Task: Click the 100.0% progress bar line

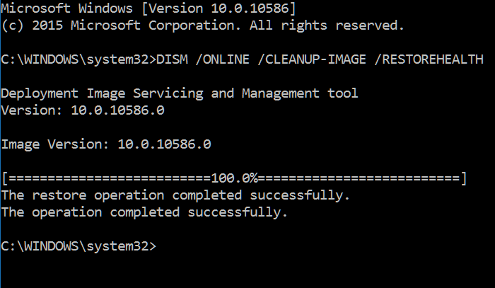Action: pos(234,178)
